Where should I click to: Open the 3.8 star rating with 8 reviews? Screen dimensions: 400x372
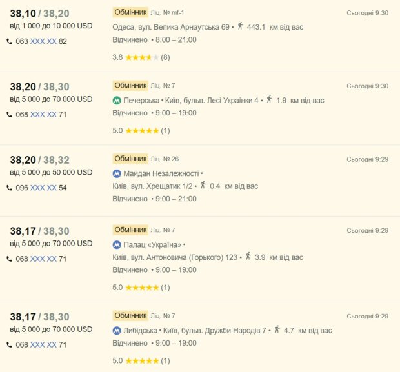(141, 57)
